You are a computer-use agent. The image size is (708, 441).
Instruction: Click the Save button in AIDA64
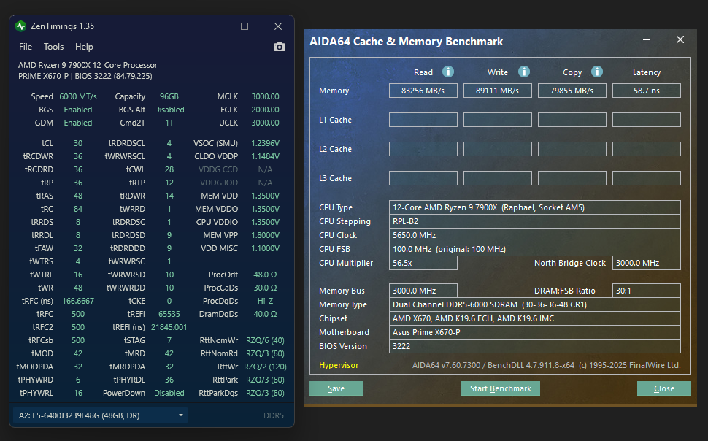tap(336, 388)
